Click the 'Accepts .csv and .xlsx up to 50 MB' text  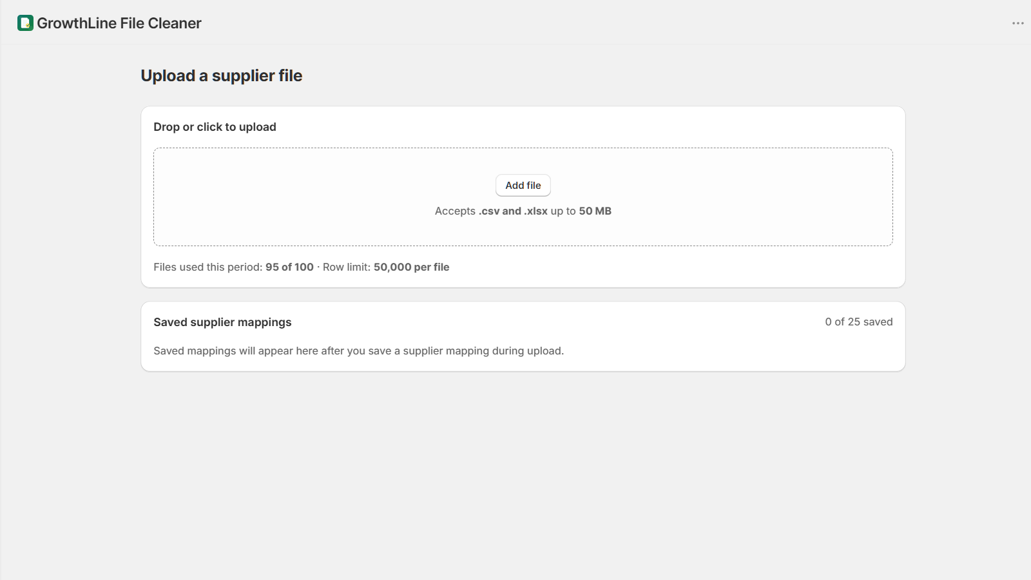pyautogui.click(x=523, y=211)
